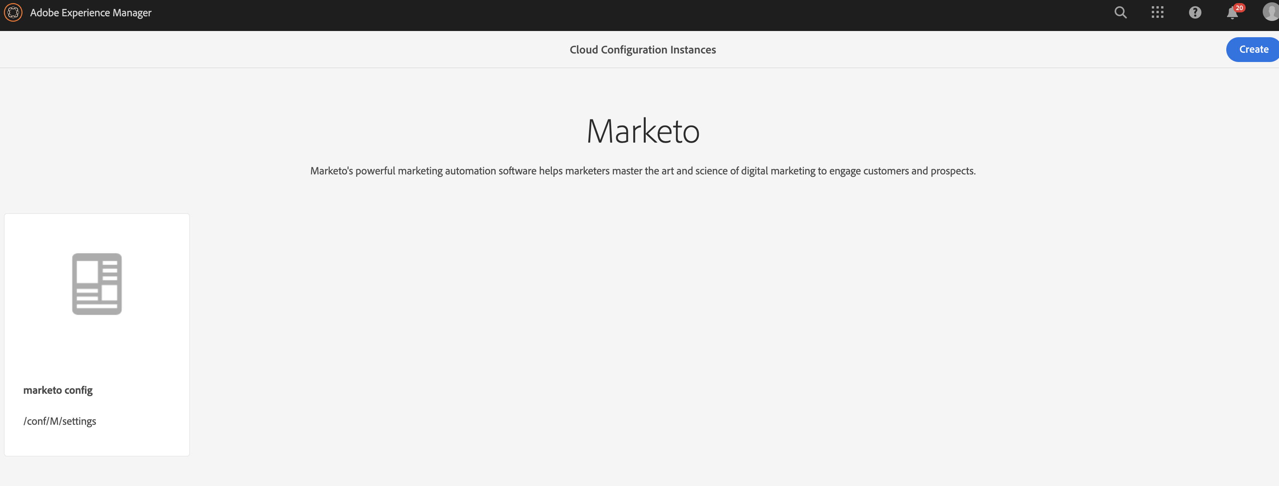Open the Help menu

pyautogui.click(x=1195, y=12)
